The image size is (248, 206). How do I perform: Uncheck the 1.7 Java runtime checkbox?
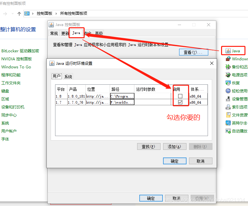(x=180, y=102)
